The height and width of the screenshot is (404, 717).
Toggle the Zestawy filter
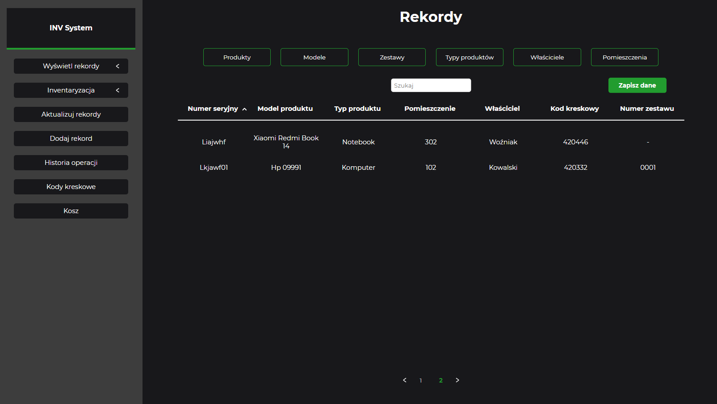(x=391, y=57)
